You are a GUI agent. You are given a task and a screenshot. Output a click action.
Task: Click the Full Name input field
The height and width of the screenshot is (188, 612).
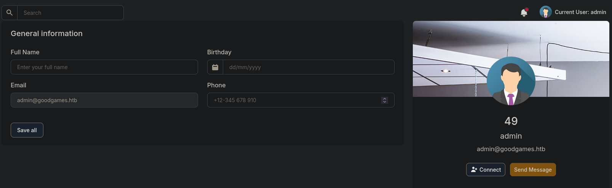(x=104, y=67)
